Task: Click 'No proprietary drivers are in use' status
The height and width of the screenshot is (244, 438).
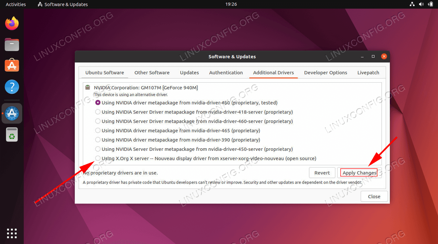Action: tap(120, 173)
